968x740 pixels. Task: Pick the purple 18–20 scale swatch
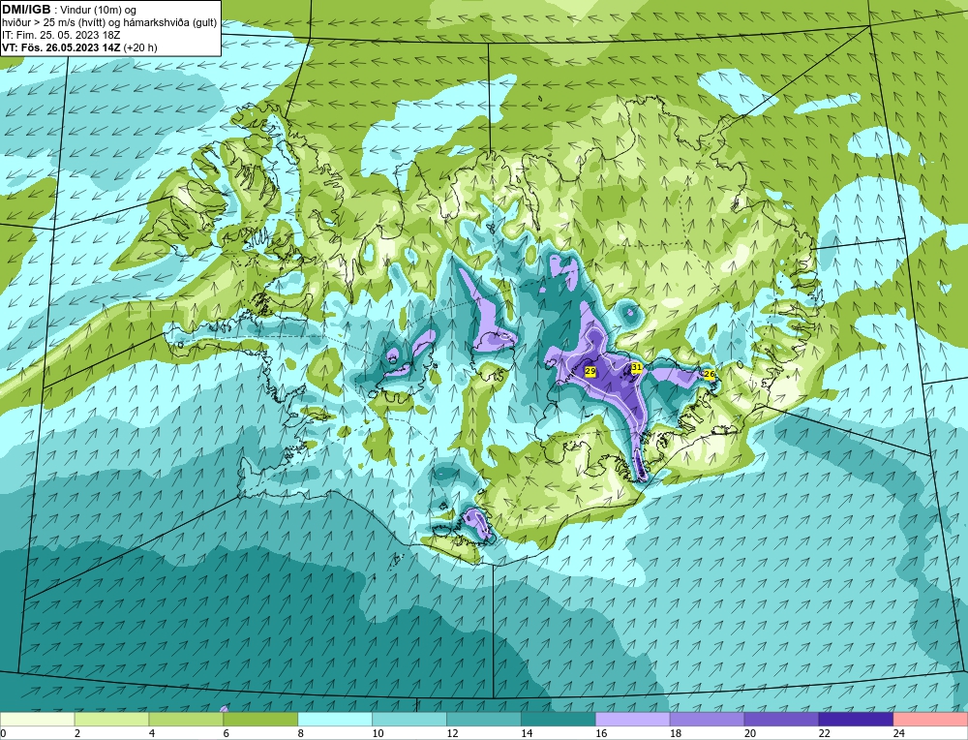coord(707,719)
